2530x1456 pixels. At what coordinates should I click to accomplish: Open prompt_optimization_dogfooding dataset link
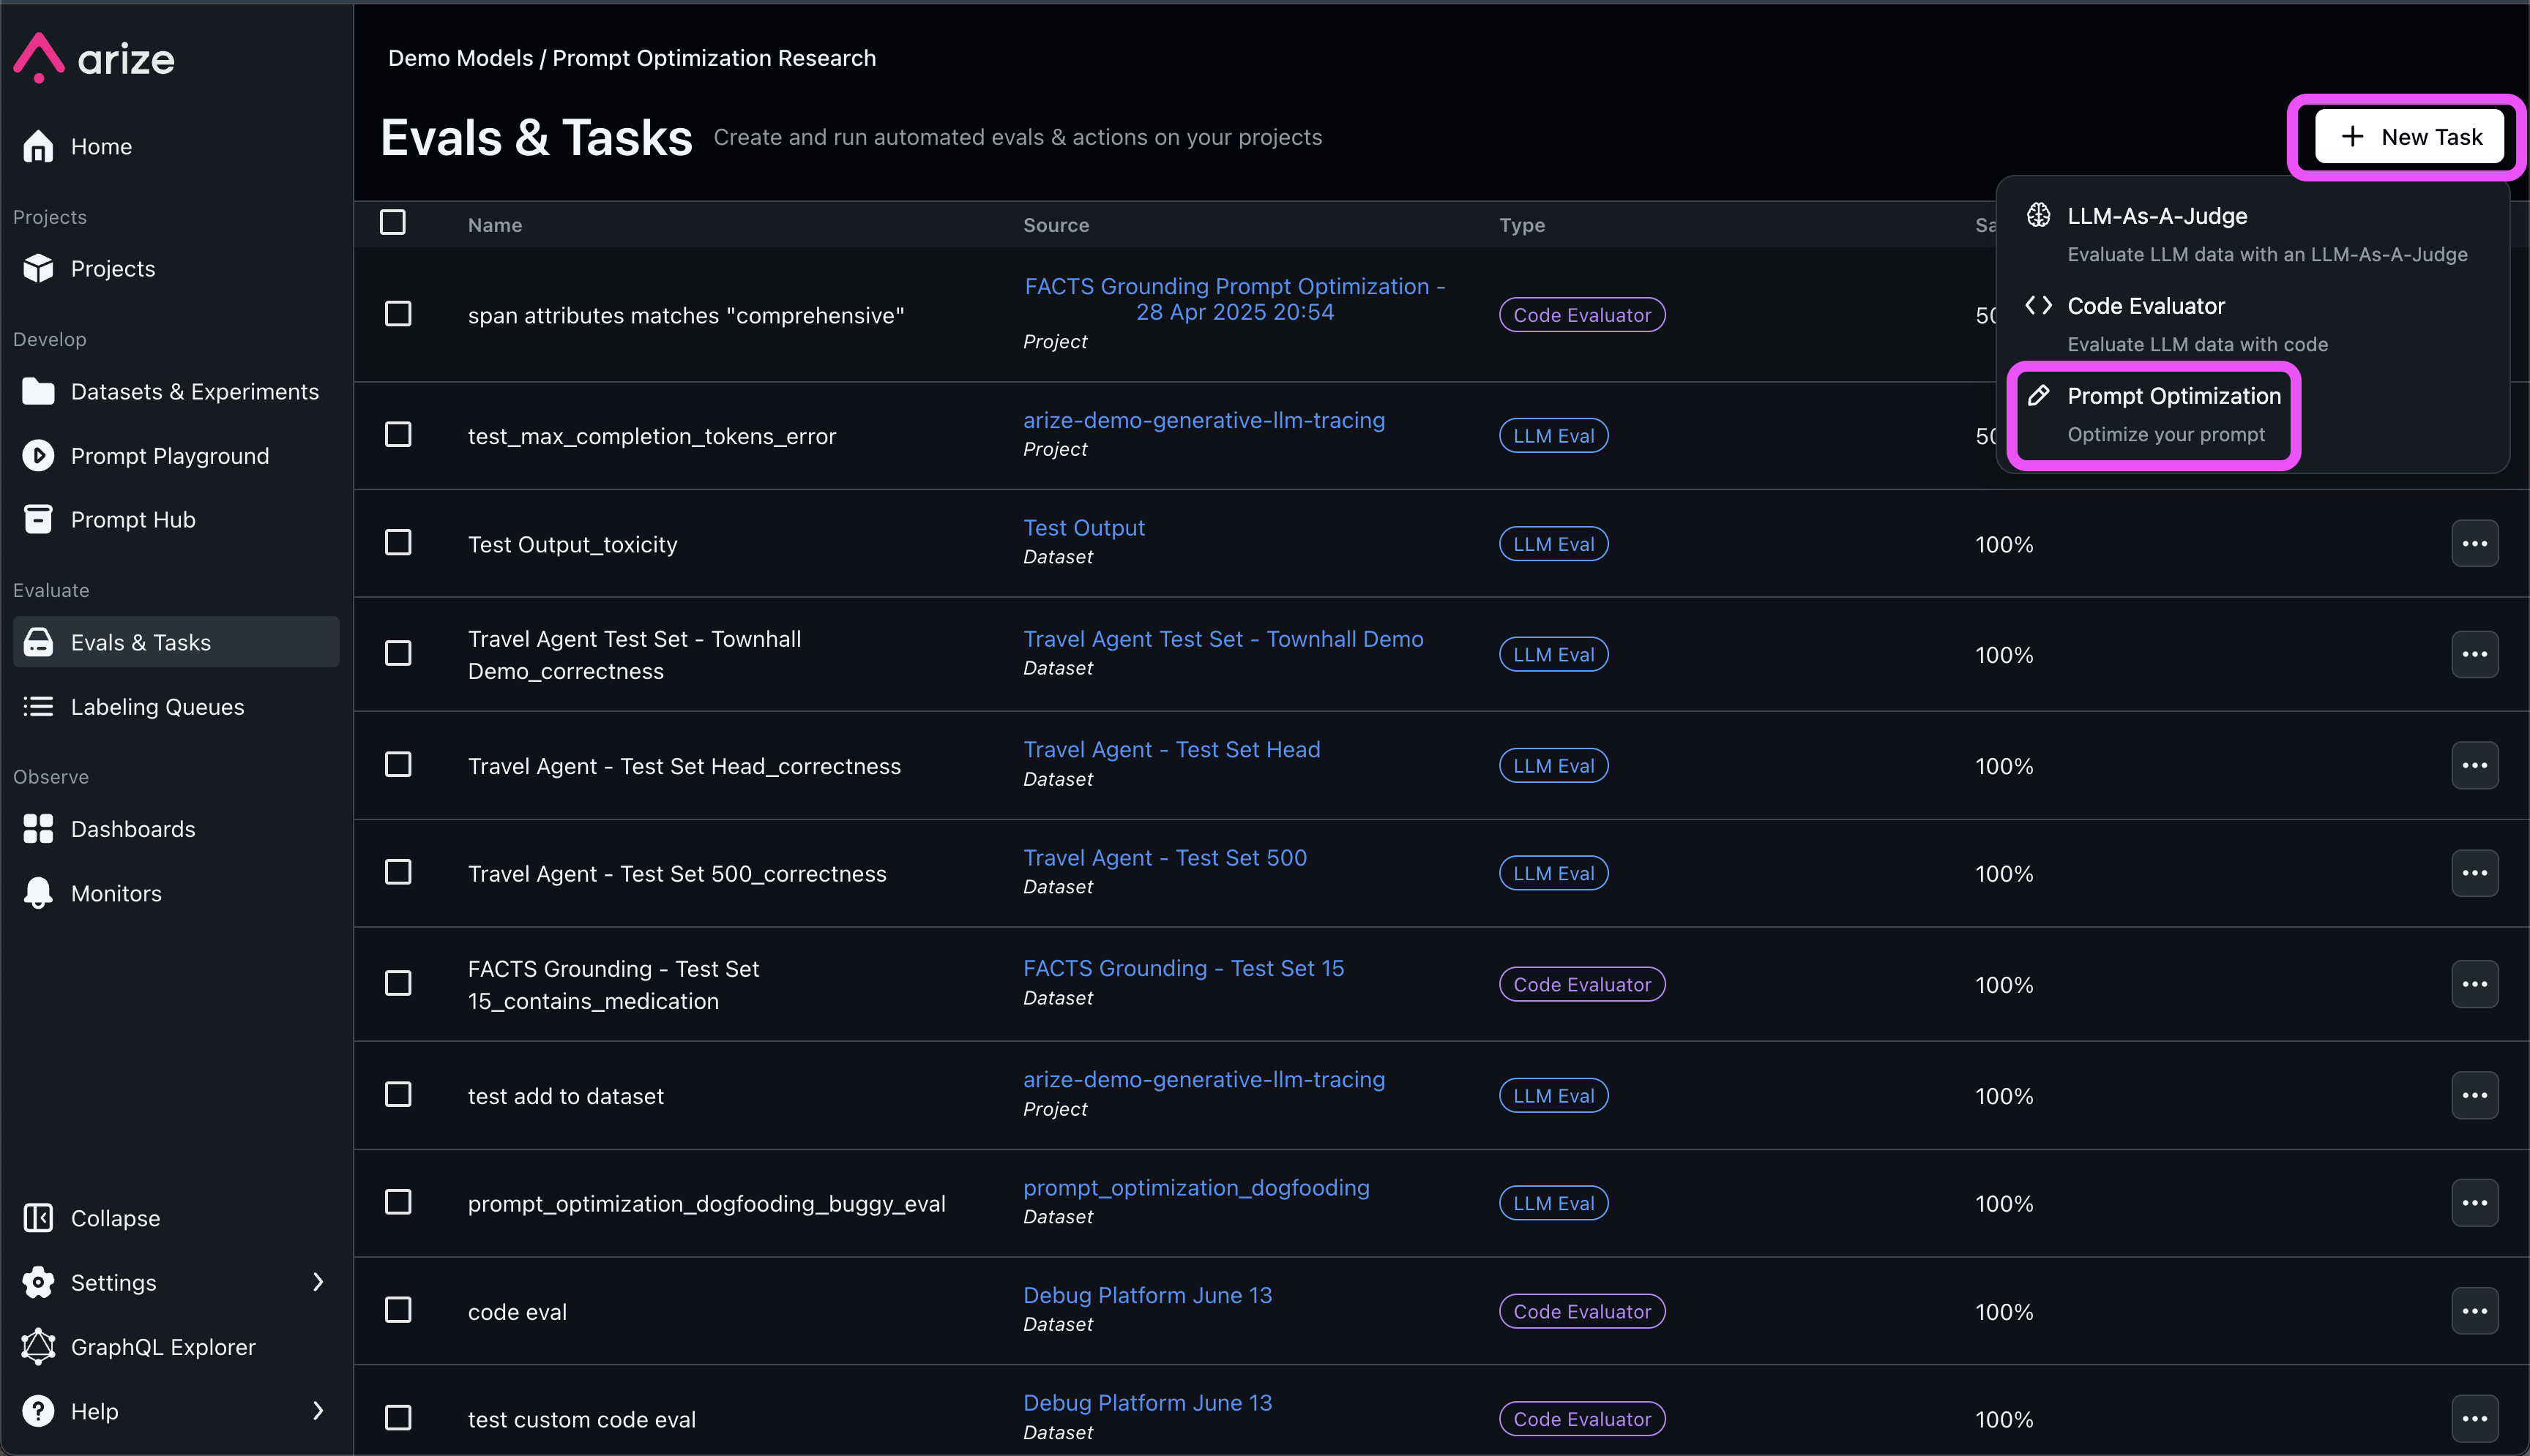1195,1187
